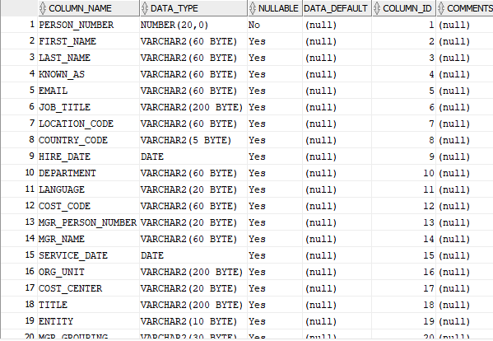Click the DATA_DEFAULT column header
The image size is (493, 341).
click(337, 8)
